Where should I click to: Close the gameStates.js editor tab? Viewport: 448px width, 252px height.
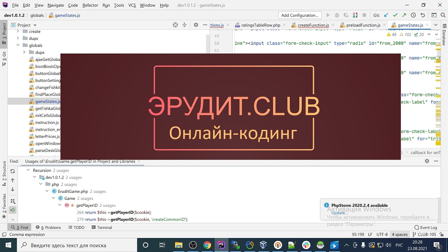click(427, 25)
